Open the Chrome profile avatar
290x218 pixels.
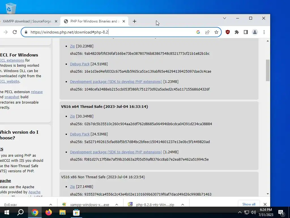click(x=255, y=32)
